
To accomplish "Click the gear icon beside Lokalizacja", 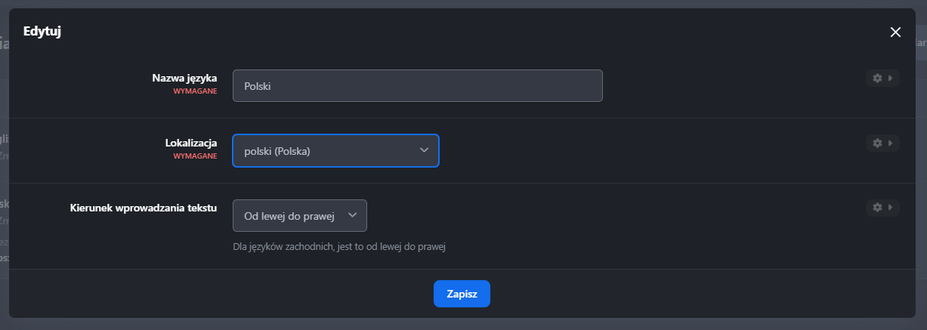I will click(876, 143).
